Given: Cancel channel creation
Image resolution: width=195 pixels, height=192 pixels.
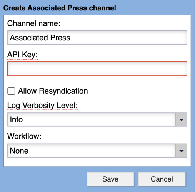Looking at the screenshot, I should pyautogui.click(x=162, y=179).
